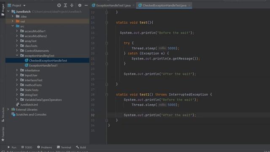
Task: Expand the InputUser package
Action: pyautogui.click(x=17, y=75)
